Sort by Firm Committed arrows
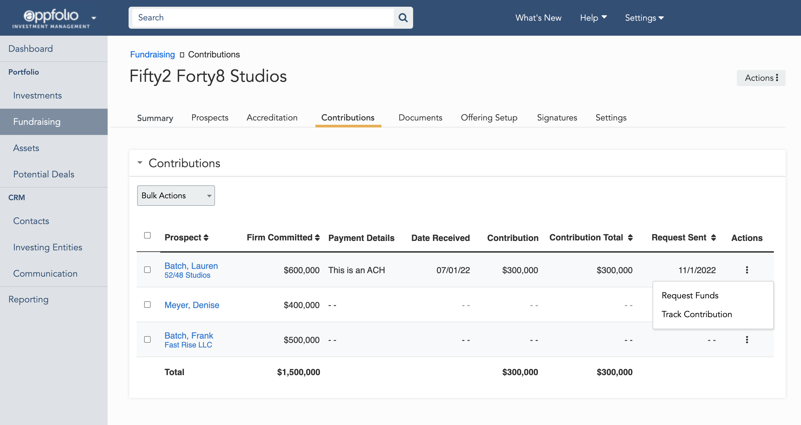This screenshot has height=425, width=801. click(317, 238)
